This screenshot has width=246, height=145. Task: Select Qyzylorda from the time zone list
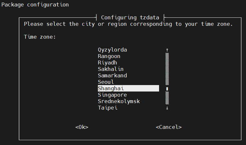[x=112, y=50]
